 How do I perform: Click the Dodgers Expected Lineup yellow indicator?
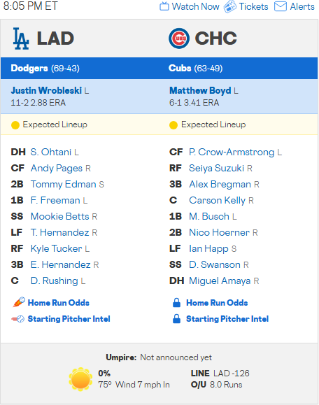15,125
